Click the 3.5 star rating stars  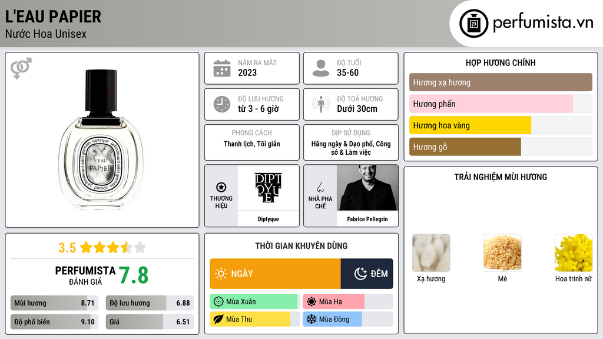point(113,247)
